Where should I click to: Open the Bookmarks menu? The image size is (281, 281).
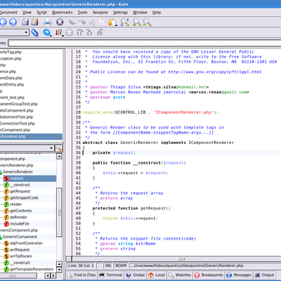click(x=63, y=13)
